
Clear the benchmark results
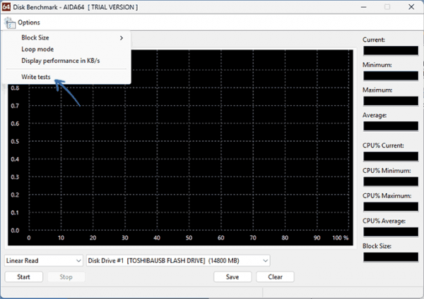click(275, 277)
